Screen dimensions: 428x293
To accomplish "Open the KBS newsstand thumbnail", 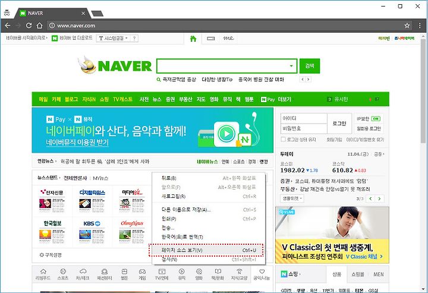I will [92, 232].
